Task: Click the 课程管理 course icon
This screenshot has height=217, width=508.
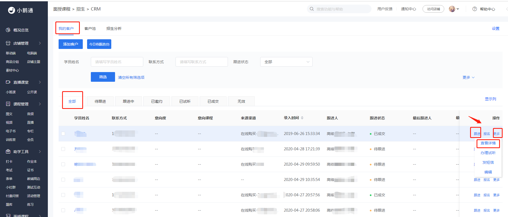Action: [8, 104]
